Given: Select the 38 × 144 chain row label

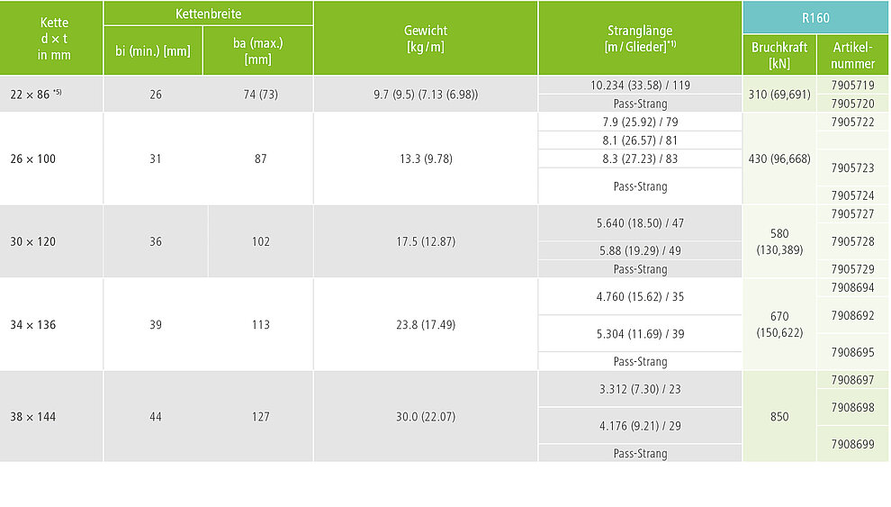Looking at the screenshot, I should 33,417.
